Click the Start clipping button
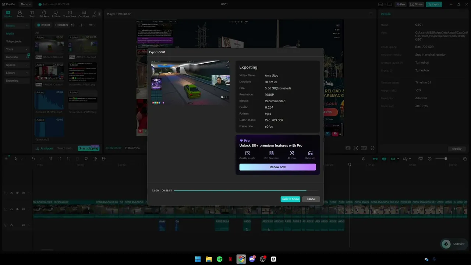The height and width of the screenshot is (265, 471). 89,148
